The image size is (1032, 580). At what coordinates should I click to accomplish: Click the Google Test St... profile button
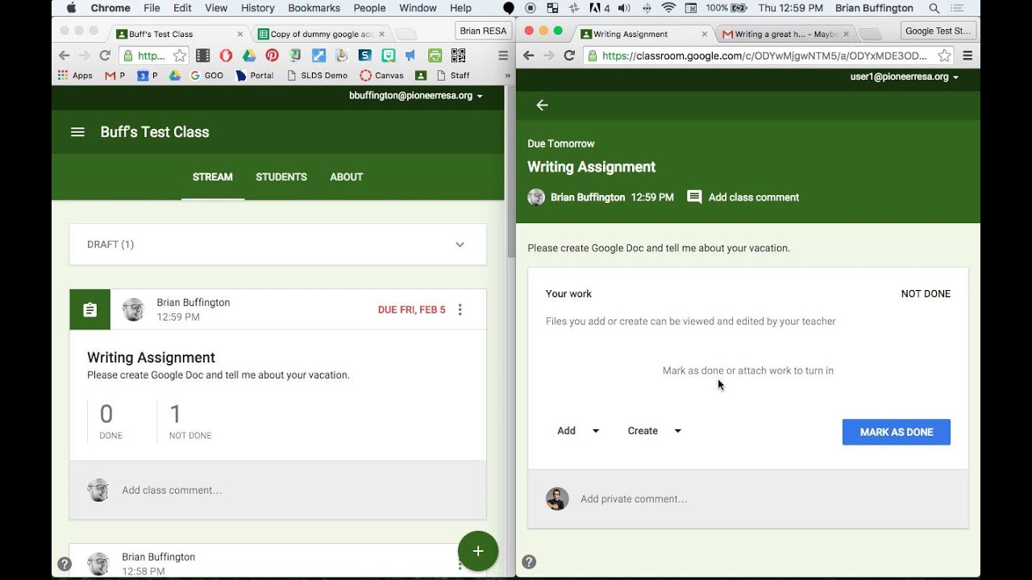(938, 31)
